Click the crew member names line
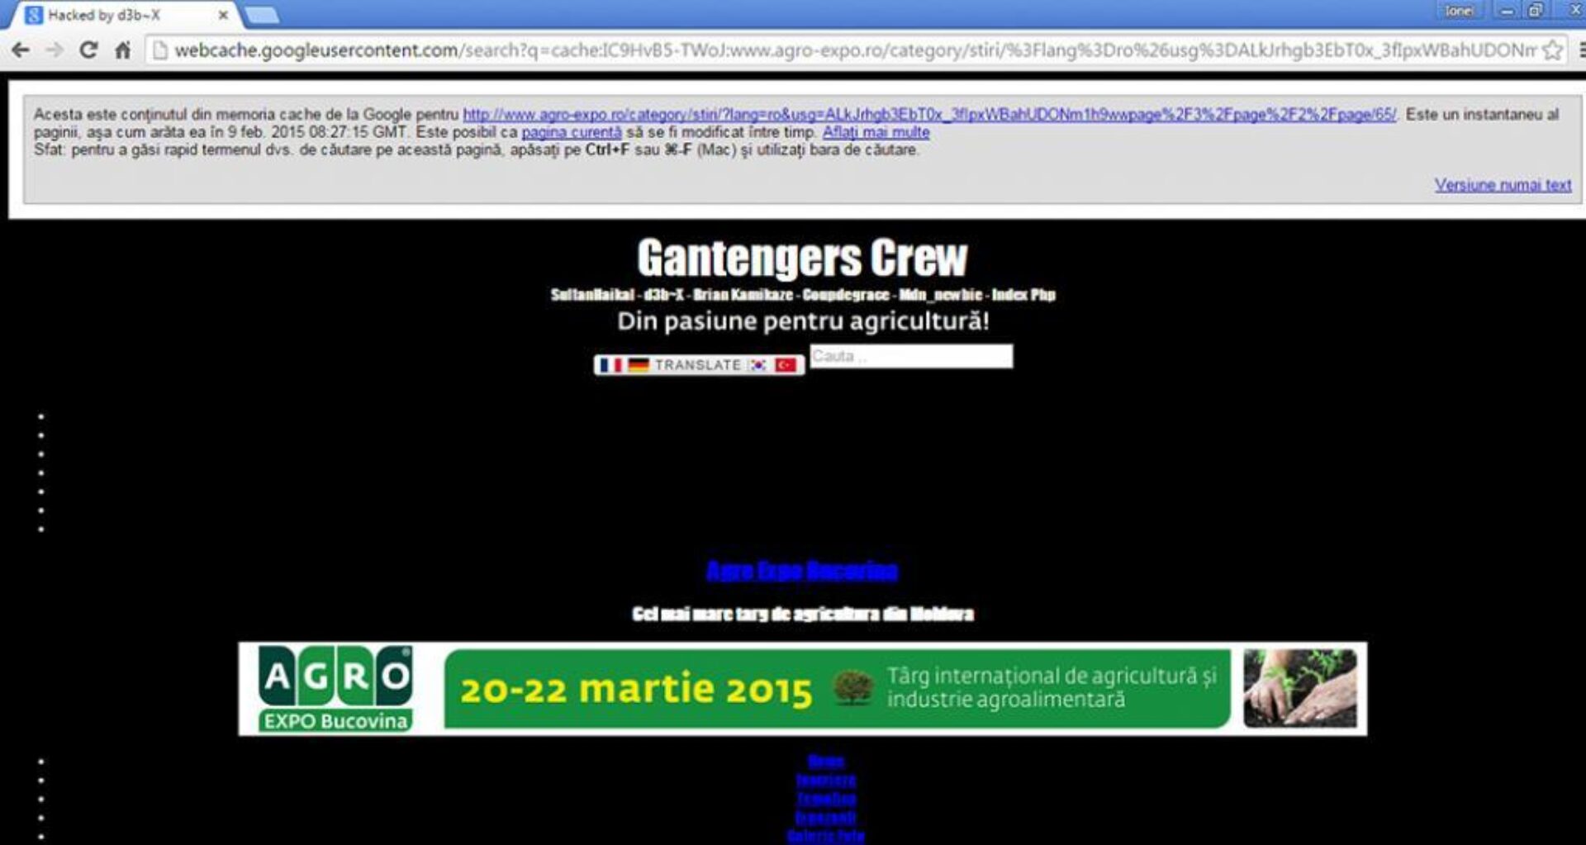Image resolution: width=1586 pixels, height=845 pixels. pos(803,295)
